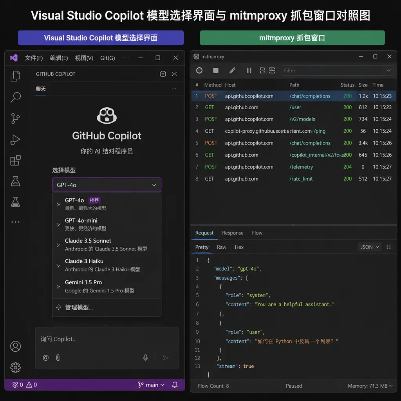Select flow 8 GET /rate_limit row
This screenshot has height=401, width=401.
click(294, 179)
